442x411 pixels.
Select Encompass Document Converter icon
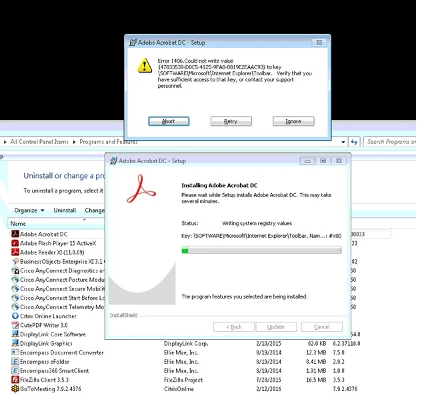click(x=15, y=352)
